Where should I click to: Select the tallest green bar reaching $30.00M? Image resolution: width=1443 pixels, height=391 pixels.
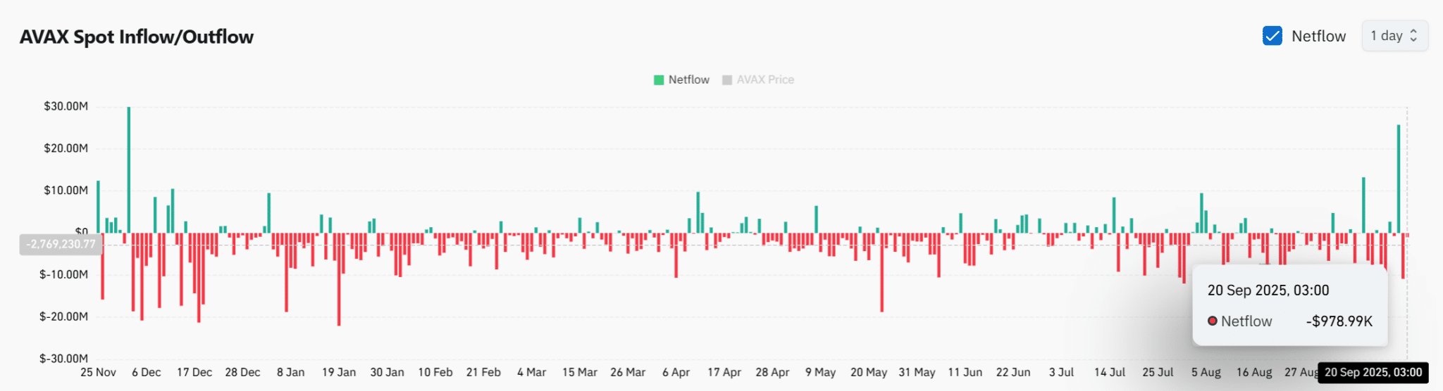[x=129, y=169]
